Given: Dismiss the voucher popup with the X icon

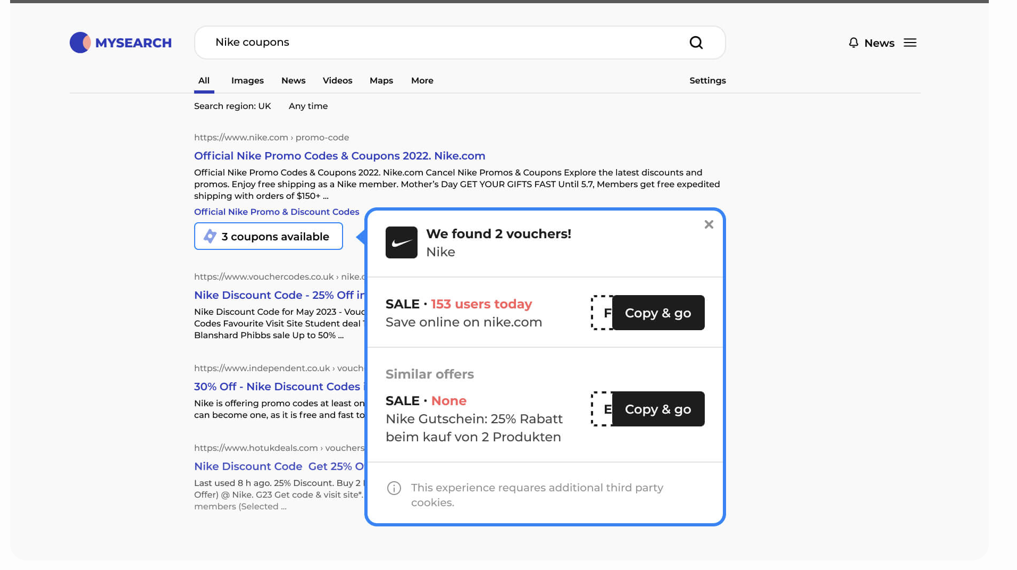Looking at the screenshot, I should pos(708,224).
